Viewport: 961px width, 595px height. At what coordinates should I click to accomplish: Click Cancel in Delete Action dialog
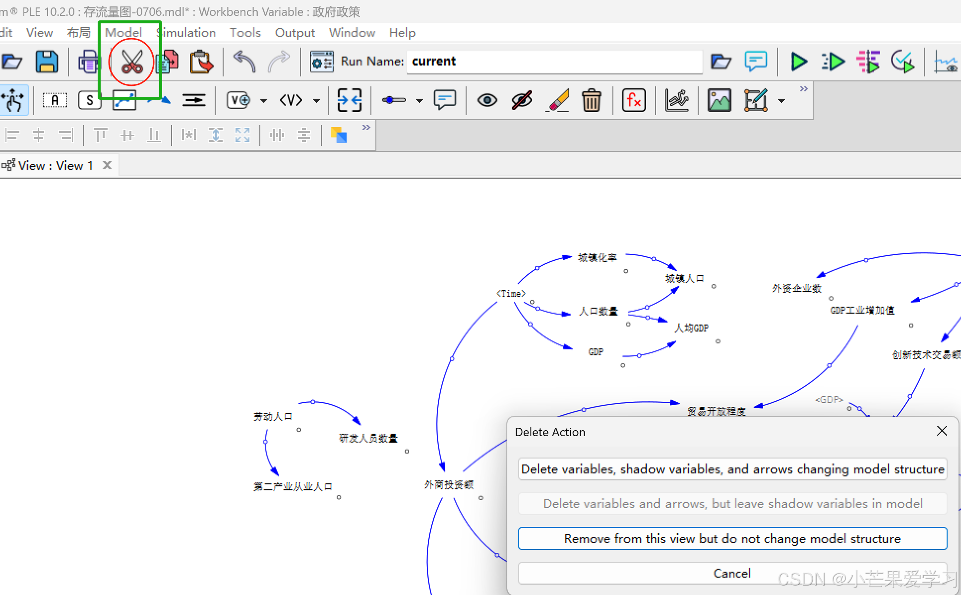(x=732, y=573)
